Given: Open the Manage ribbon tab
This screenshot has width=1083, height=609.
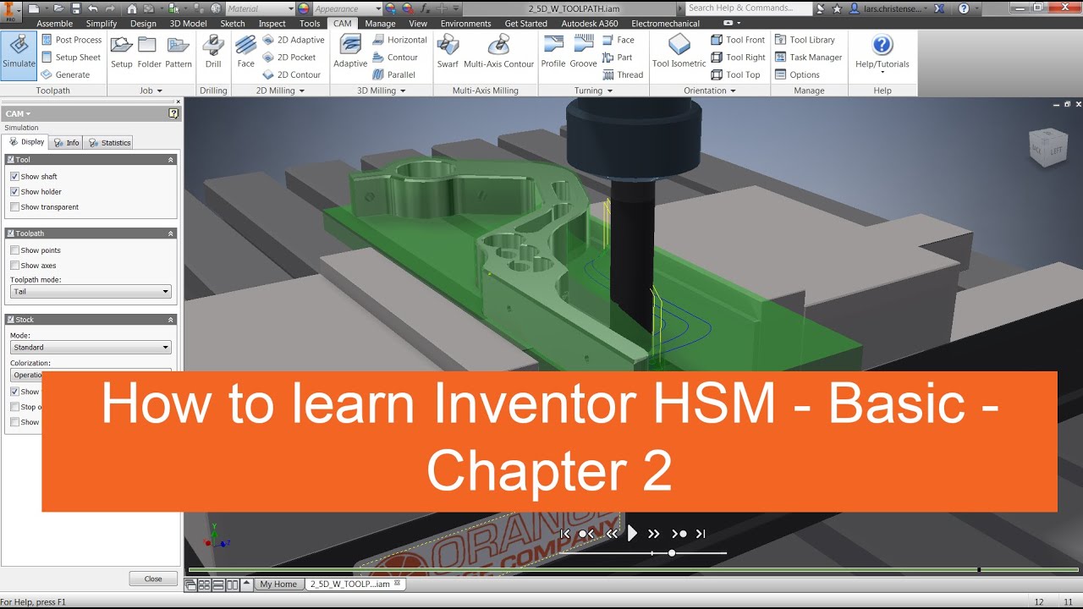Looking at the screenshot, I should tap(380, 24).
